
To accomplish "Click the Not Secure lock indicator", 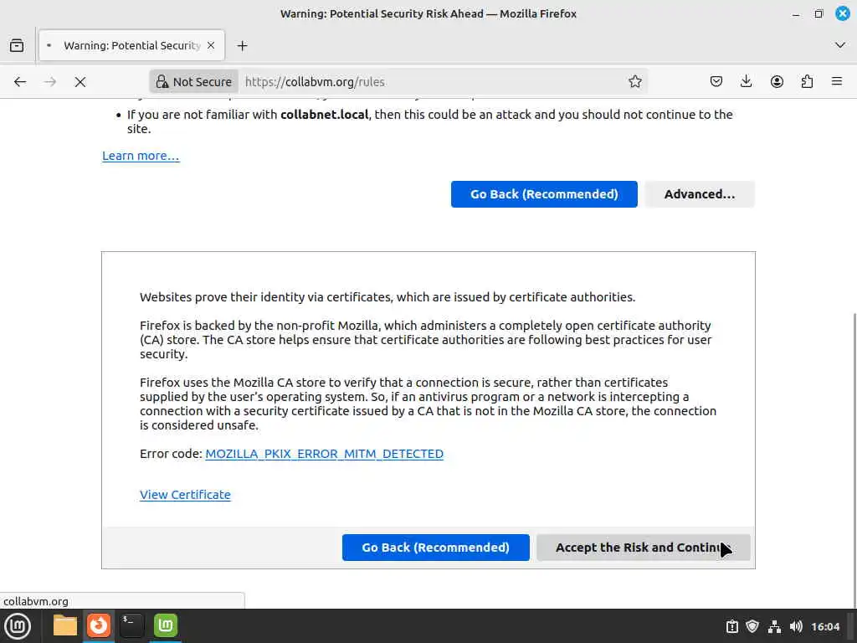I will (194, 82).
